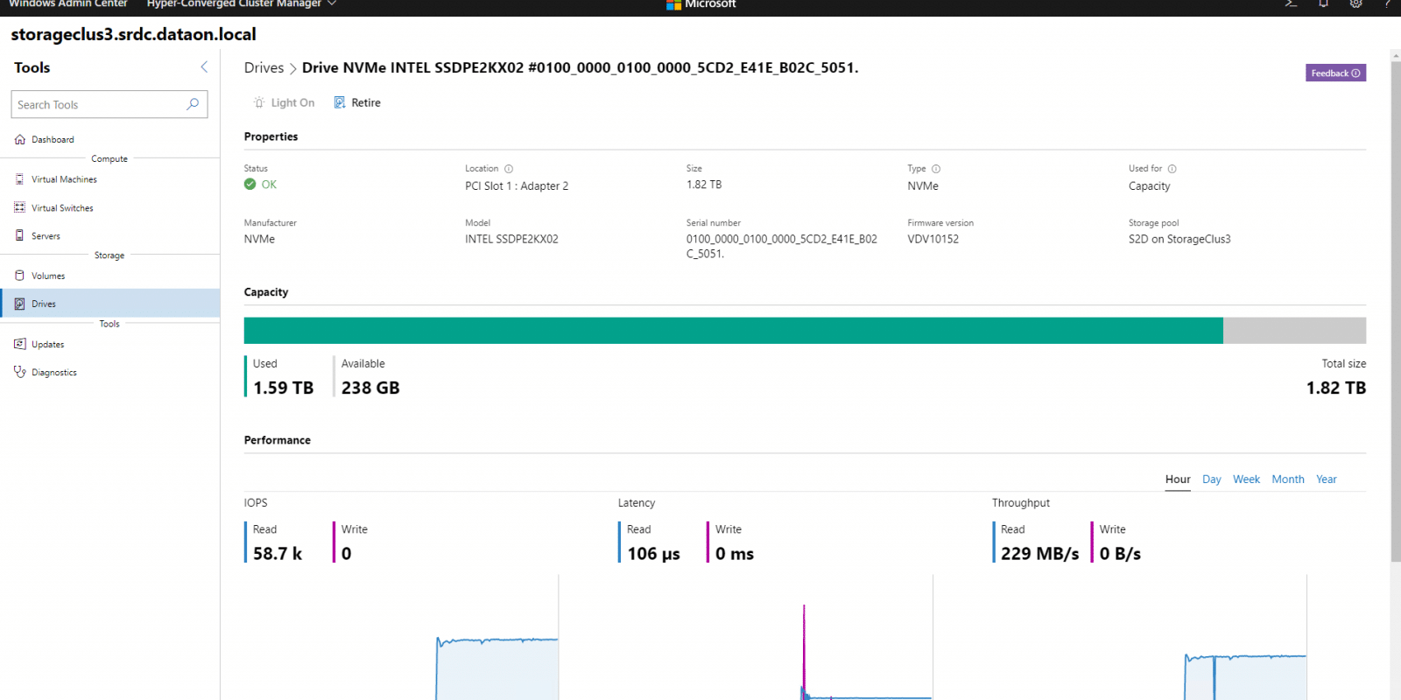Switch performance view to Day
1401x700 pixels.
1212,479
